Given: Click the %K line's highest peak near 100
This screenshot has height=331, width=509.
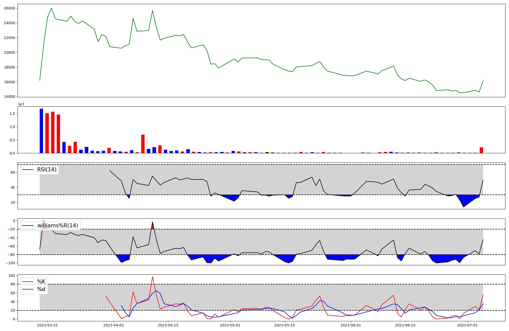Looking at the screenshot, I should 152,277.
